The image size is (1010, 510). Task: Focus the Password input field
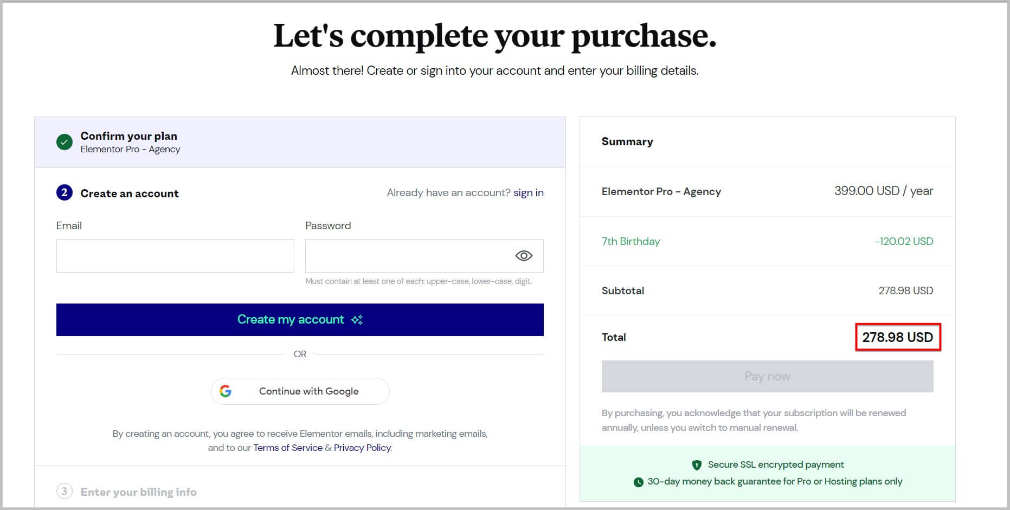[424, 256]
